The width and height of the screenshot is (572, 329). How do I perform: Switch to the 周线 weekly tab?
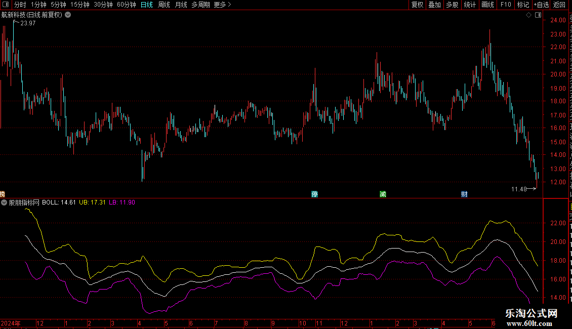pyautogui.click(x=164, y=5)
